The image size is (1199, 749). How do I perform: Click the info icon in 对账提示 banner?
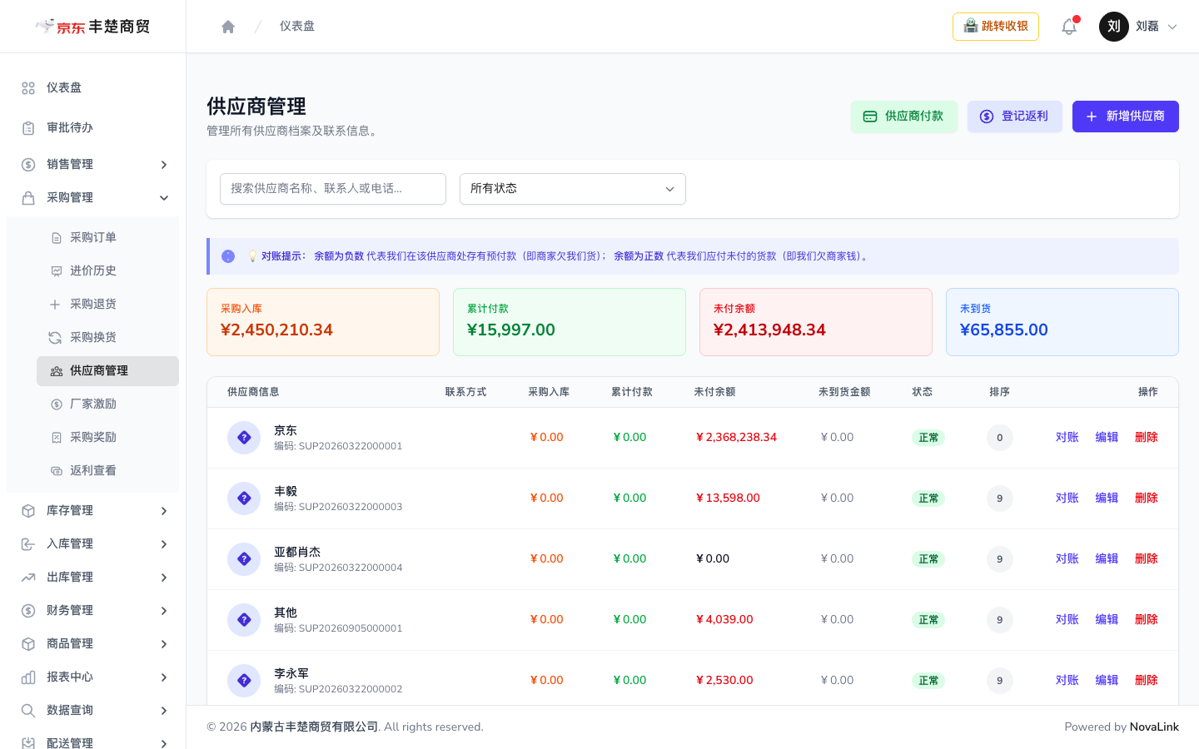228,256
